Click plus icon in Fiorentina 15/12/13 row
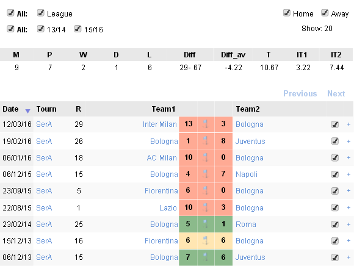Viewport: 354px width, 266px height. 349,241
